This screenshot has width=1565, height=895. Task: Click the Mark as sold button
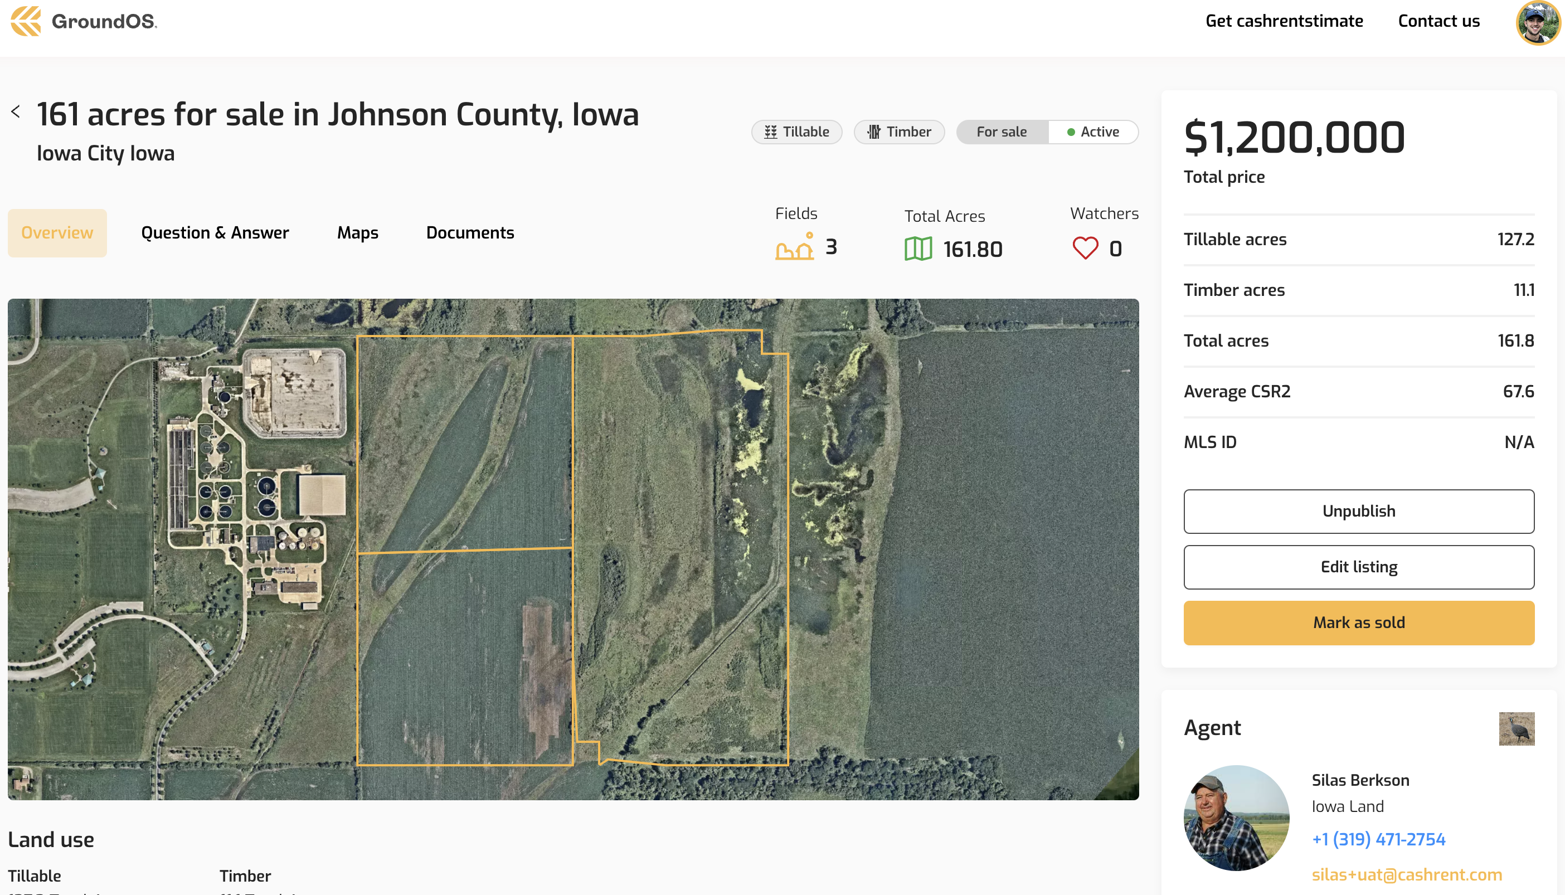pyautogui.click(x=1358, y=622)
